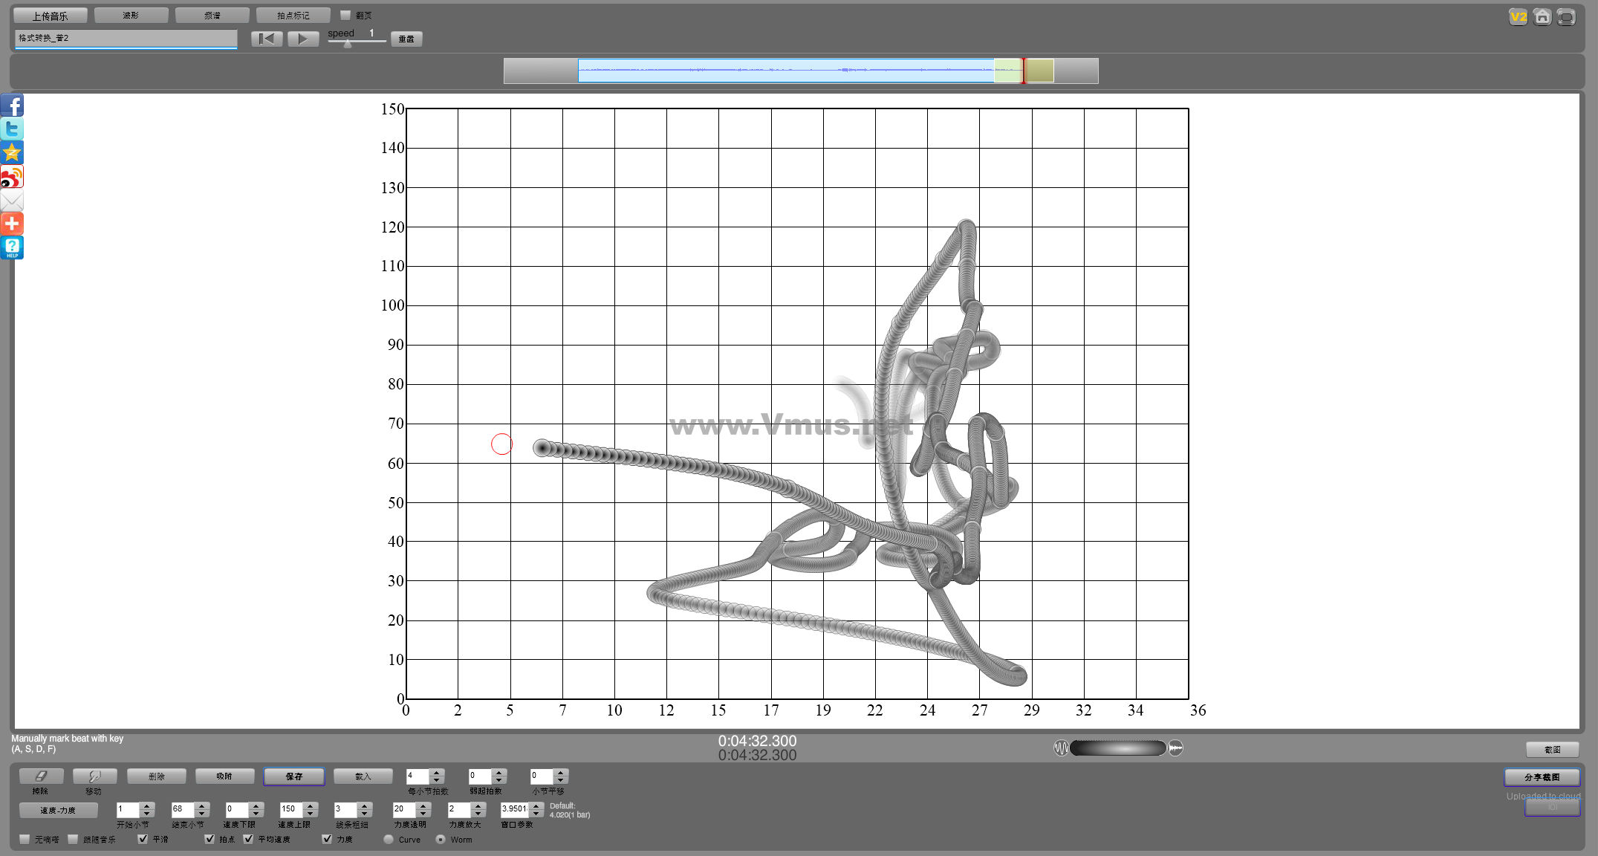Click the Twitter share icon
Image resolution: width=1598 pixels, height=856 pixels.
[12, 129]
